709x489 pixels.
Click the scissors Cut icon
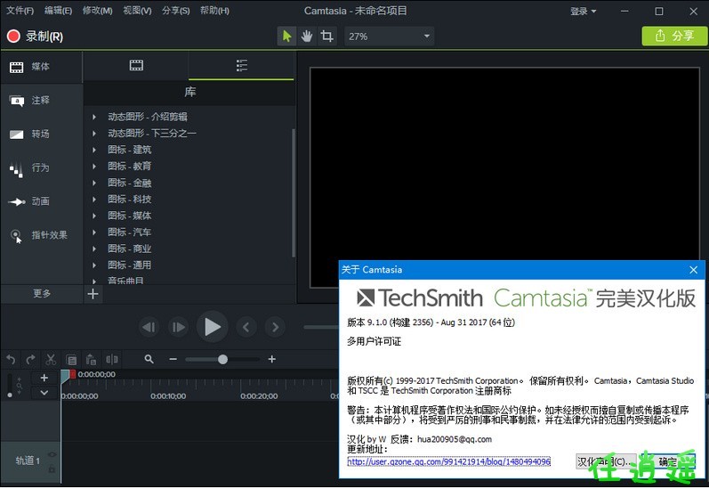pos(51,360)
